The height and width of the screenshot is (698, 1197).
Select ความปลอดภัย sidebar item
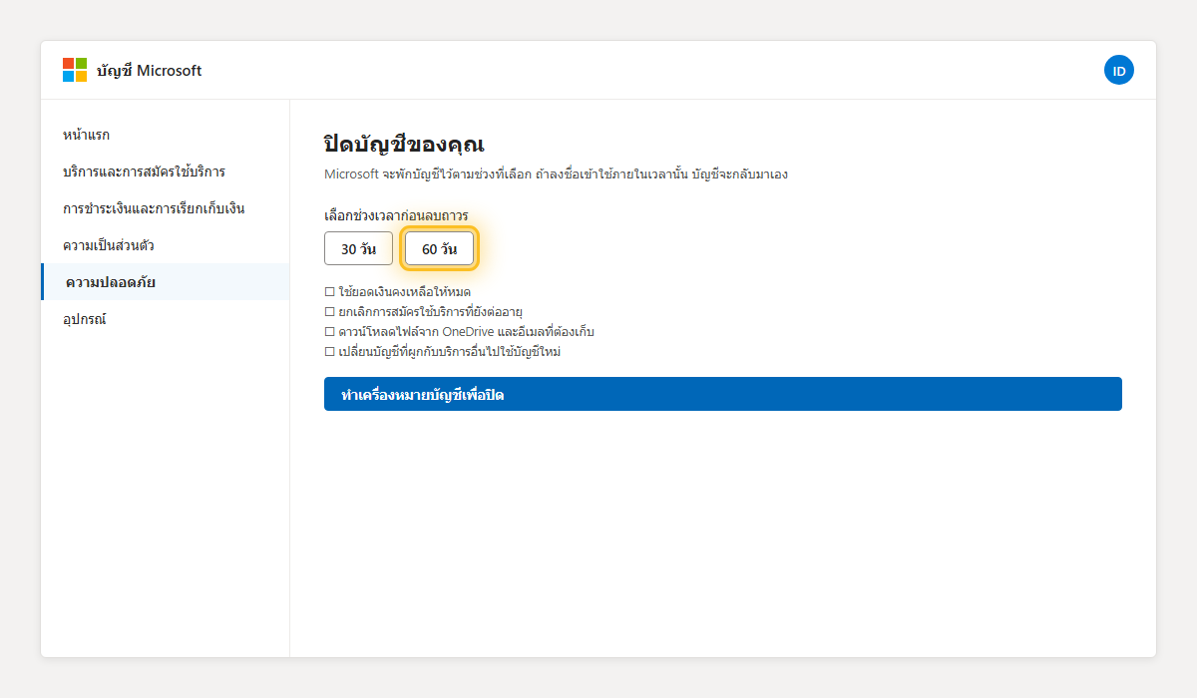[x=165, y=282]
